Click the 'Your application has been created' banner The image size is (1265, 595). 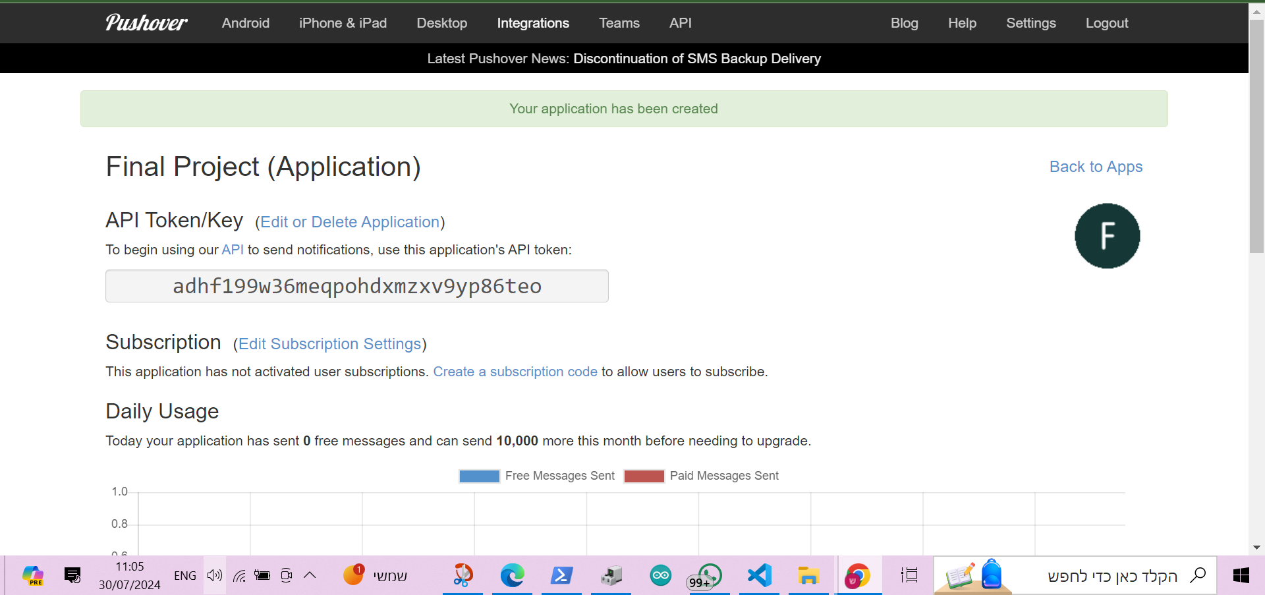tap(624, 109)
